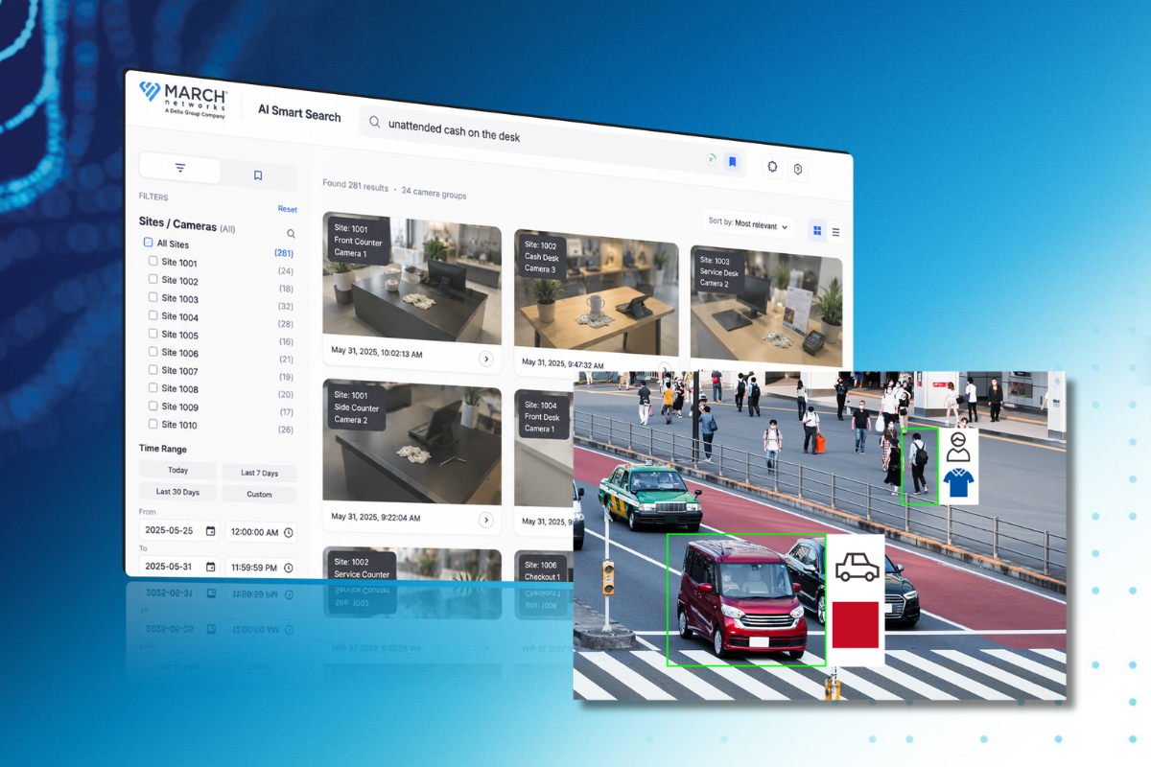Open the Filters tab with sliders icon
The image size is (1151, 767).
[x=180, y=168]
